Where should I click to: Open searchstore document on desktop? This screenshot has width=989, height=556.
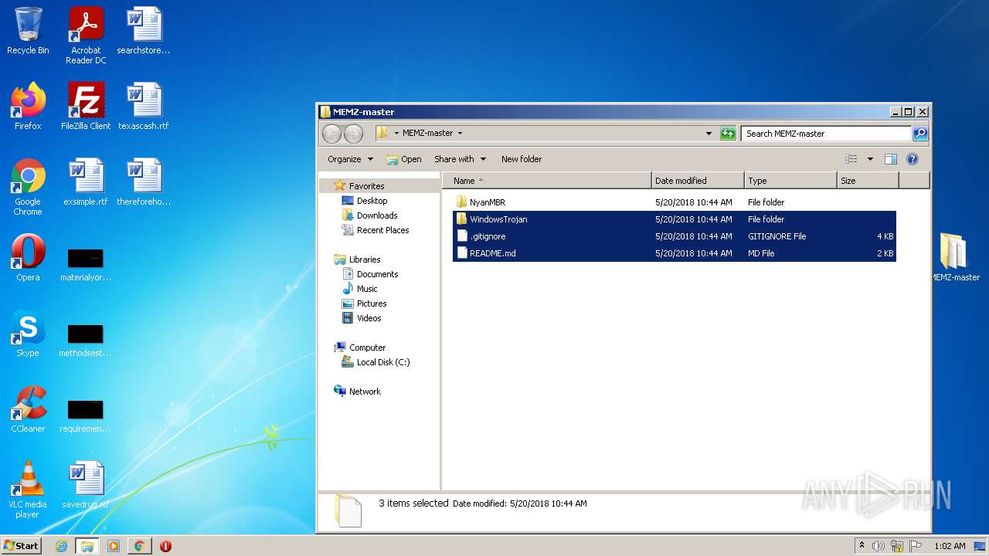pyautogui.click(x=144, y=31)
